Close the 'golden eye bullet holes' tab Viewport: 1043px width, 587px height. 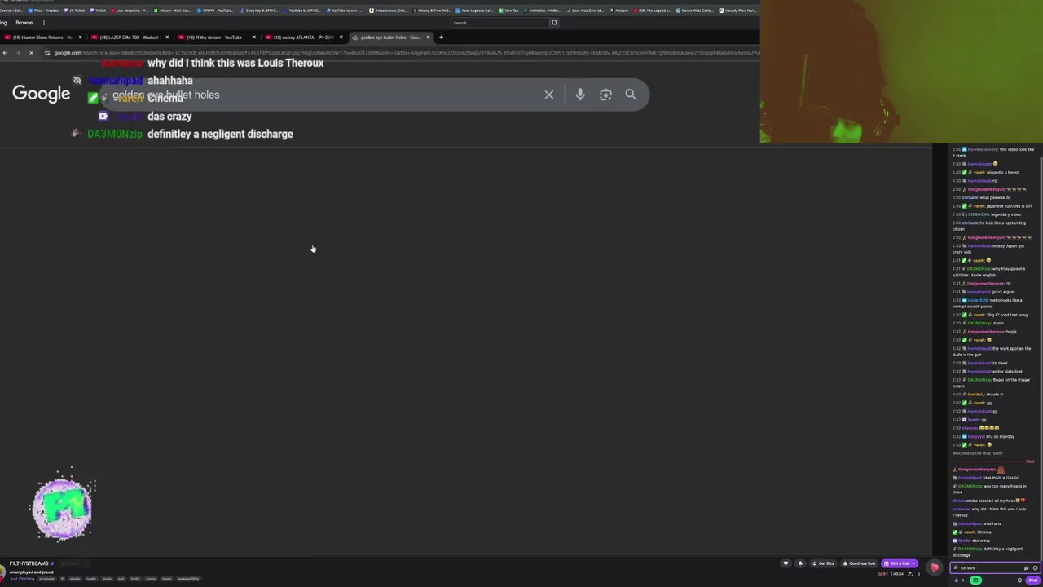click(428, 38)
